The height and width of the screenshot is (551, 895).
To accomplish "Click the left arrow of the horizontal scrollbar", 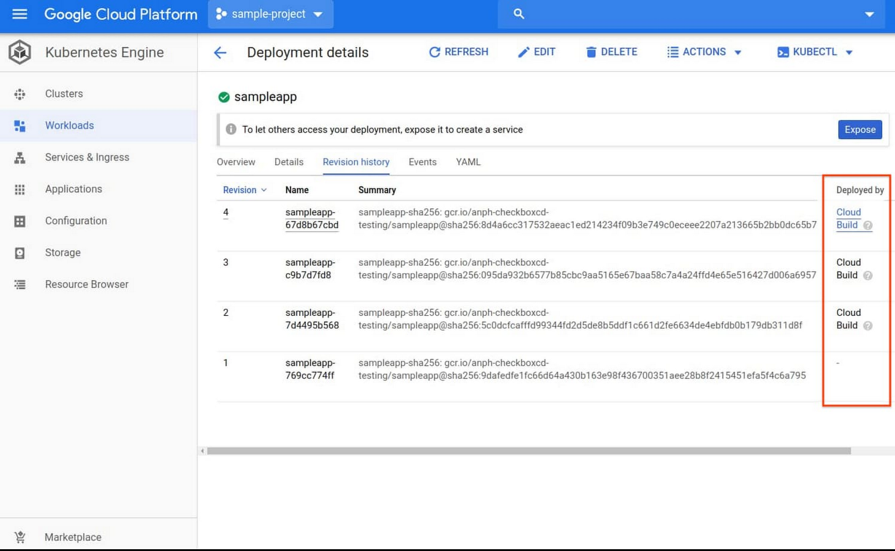I will pyautogui.click(x=202, y=451).
